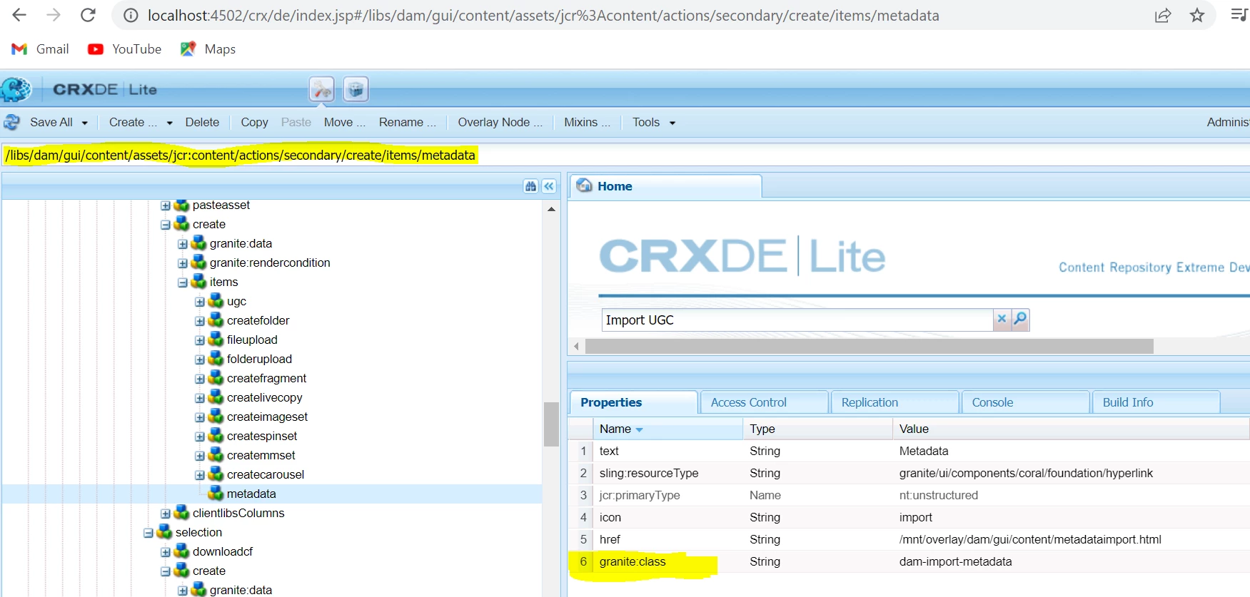This screenshot has width=1250, height=597.
Task: Click Copy in the toolbar
Action: [x=254, y=122]
